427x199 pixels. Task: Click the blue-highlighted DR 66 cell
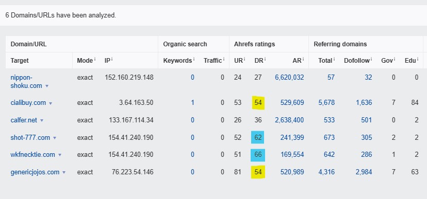[x=258, y=155]
